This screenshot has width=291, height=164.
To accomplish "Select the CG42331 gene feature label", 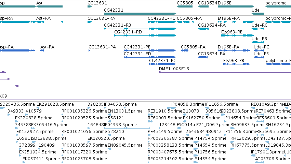I will (x=114, y=10).
